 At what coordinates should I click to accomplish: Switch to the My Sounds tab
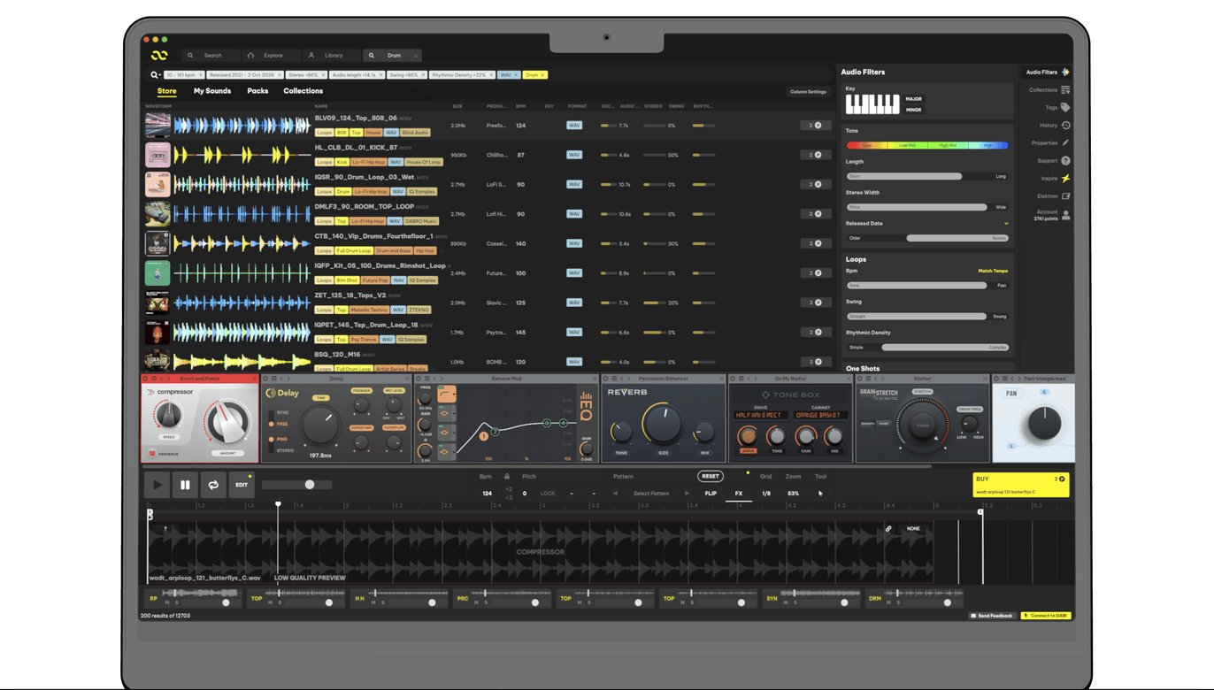click(x=212, y=91)
